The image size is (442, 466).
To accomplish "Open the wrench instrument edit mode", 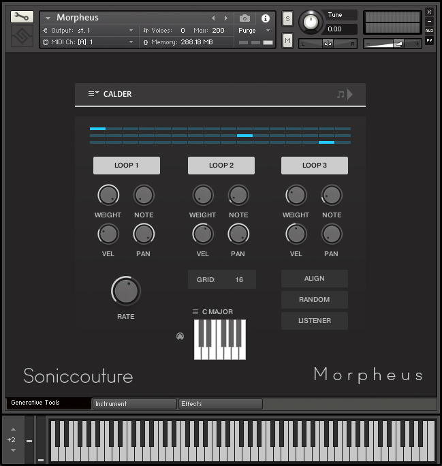I will (x=22, y=16).
